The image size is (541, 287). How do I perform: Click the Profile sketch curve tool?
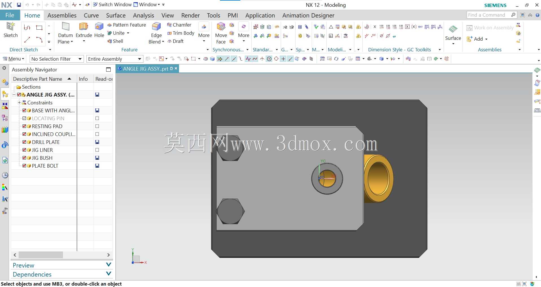pos(27,28)
